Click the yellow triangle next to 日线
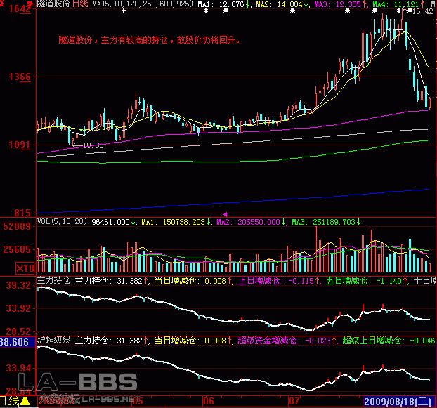Viewport: 437px width, 408px height. pos(25,402)
